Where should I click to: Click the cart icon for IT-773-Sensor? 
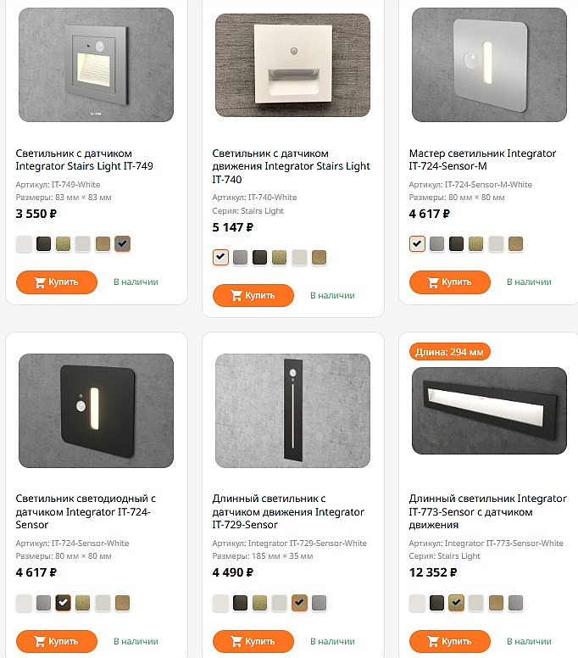(x=433, y=642)
